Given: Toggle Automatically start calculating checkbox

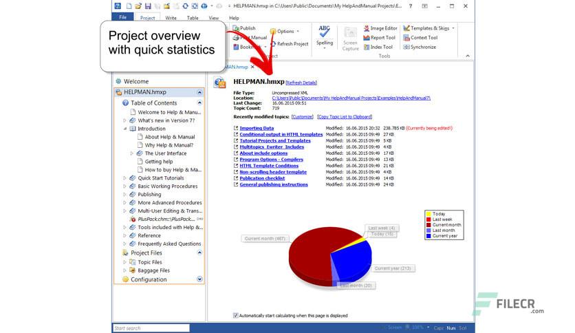Looking at the screenshot, I should 235,315.
